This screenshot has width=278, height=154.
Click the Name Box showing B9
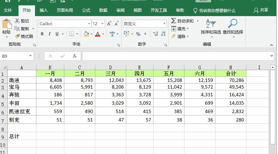14,56
